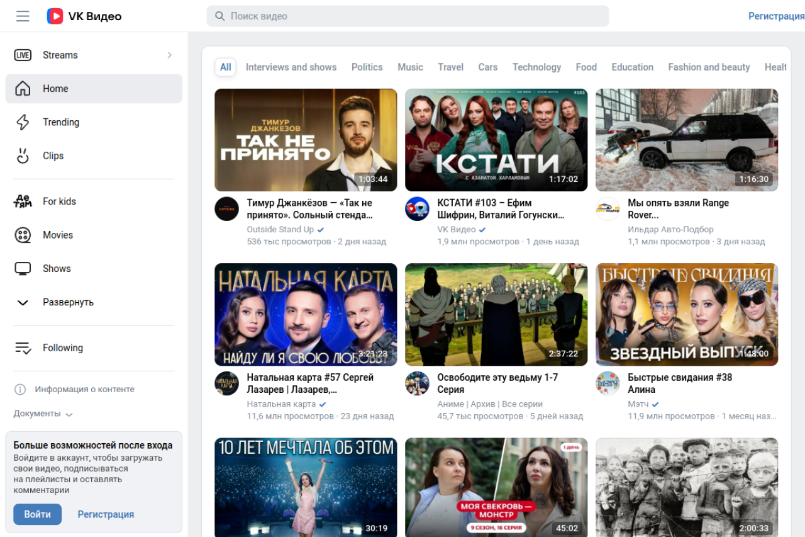The image size is (805, 537).
Task: Open Following playlist-check icon
Action: pyautogui.click(x=23, y=348)
